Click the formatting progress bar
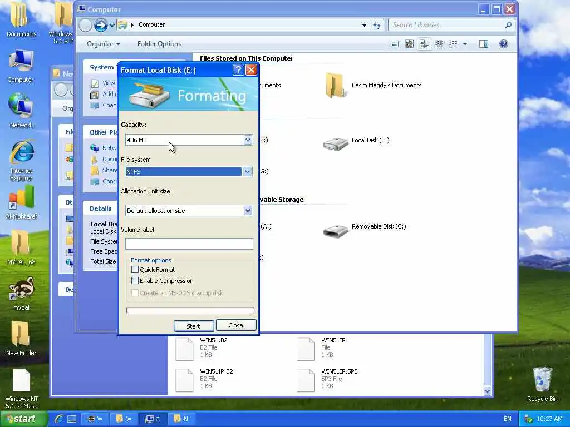Screen dimensions: 570x427 [190, 310]
